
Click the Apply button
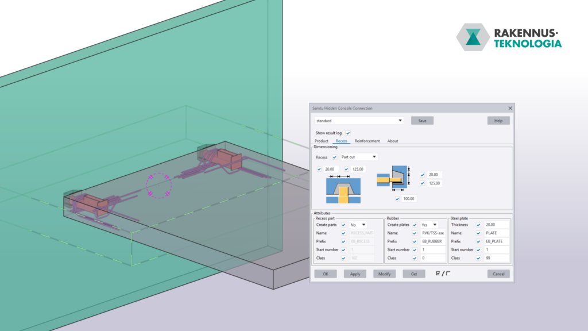[x=355, y=274]
